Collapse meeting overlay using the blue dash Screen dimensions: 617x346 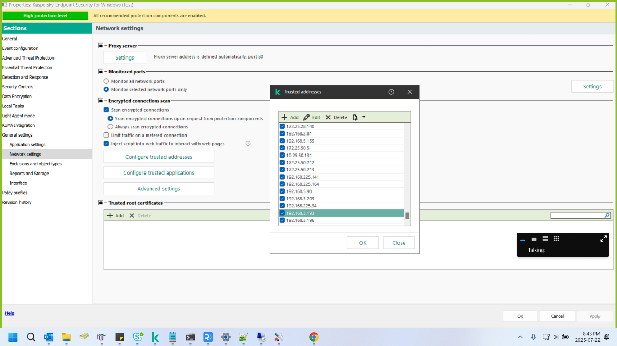(x=522, y=240)
